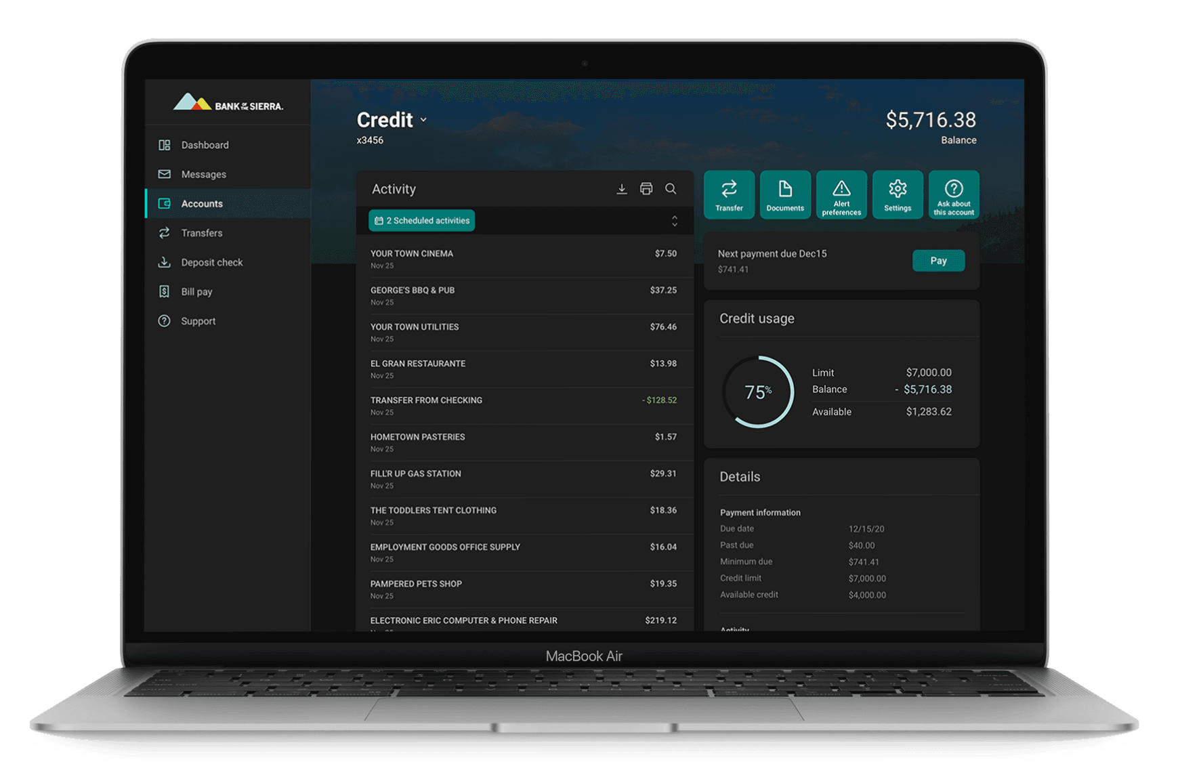
Task: Open the Support sidebar link
Action: 198,321
